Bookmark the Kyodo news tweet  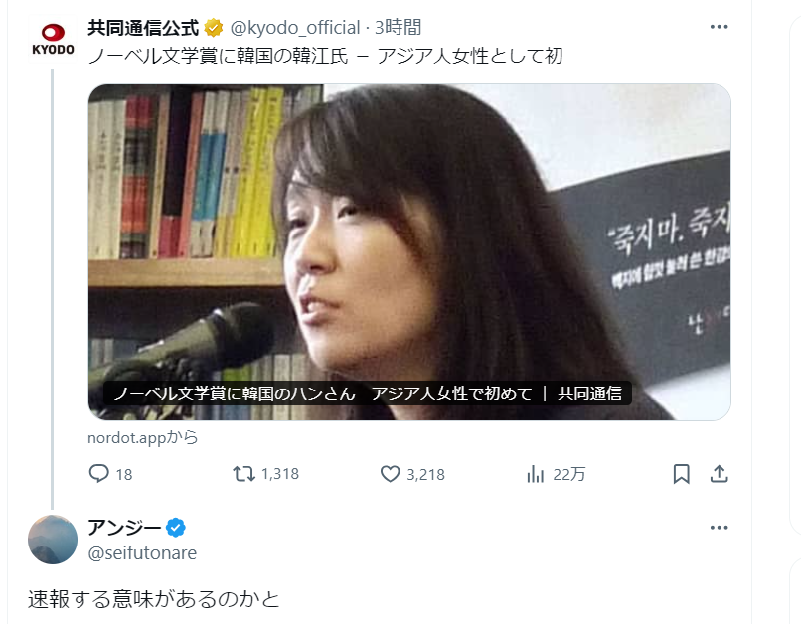681,474
